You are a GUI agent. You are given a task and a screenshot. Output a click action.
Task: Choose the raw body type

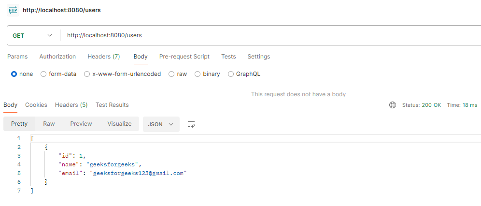click(x=171, y=74)
